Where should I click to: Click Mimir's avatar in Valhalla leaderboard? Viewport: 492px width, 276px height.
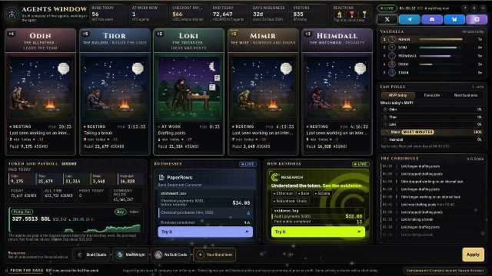click(x=392, y=39)
